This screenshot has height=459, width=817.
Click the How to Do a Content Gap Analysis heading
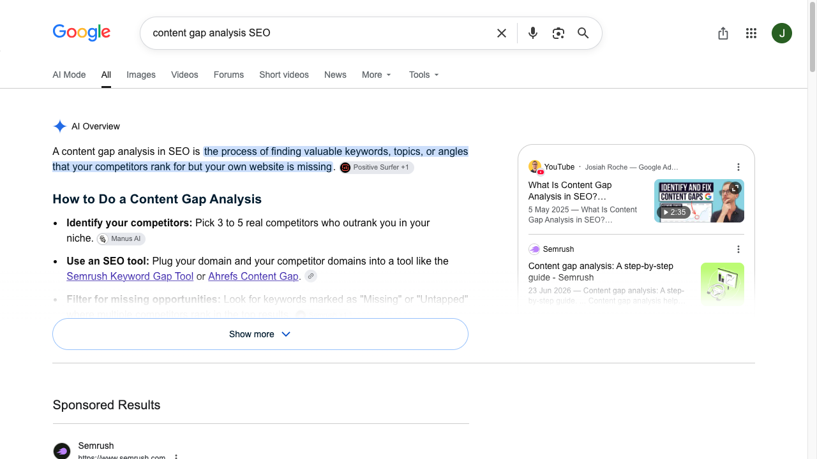157,199
